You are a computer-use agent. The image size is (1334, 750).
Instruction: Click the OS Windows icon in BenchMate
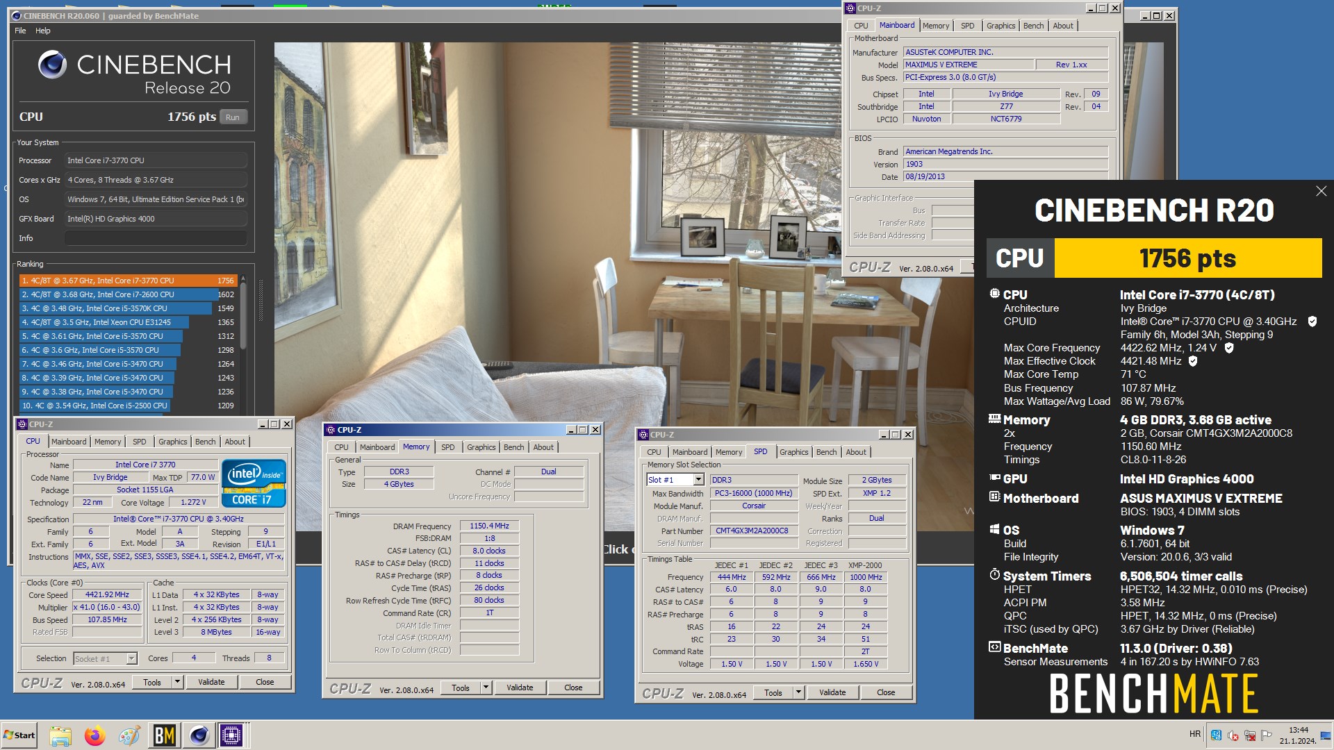[x=994, y=529]
